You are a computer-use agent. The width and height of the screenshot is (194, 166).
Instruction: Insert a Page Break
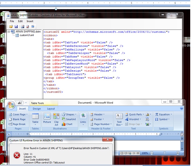click(17, 124)
